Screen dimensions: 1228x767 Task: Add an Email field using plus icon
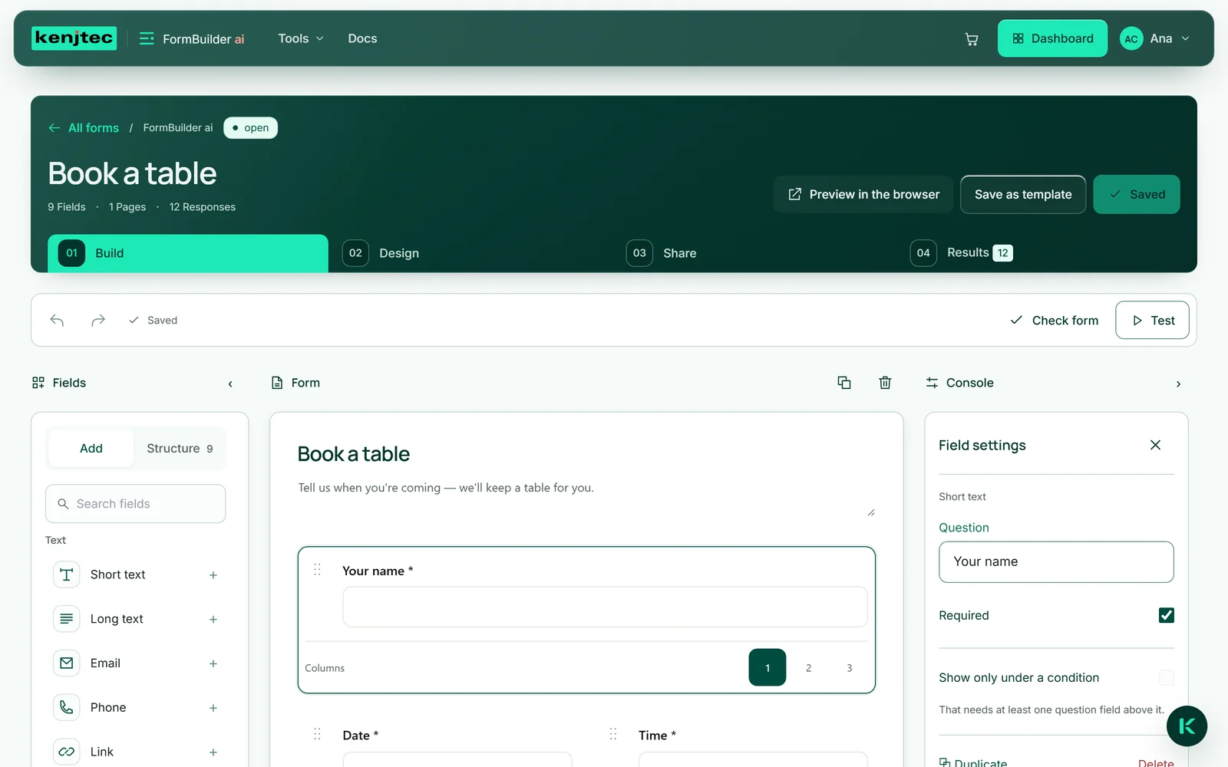[213, 663]
